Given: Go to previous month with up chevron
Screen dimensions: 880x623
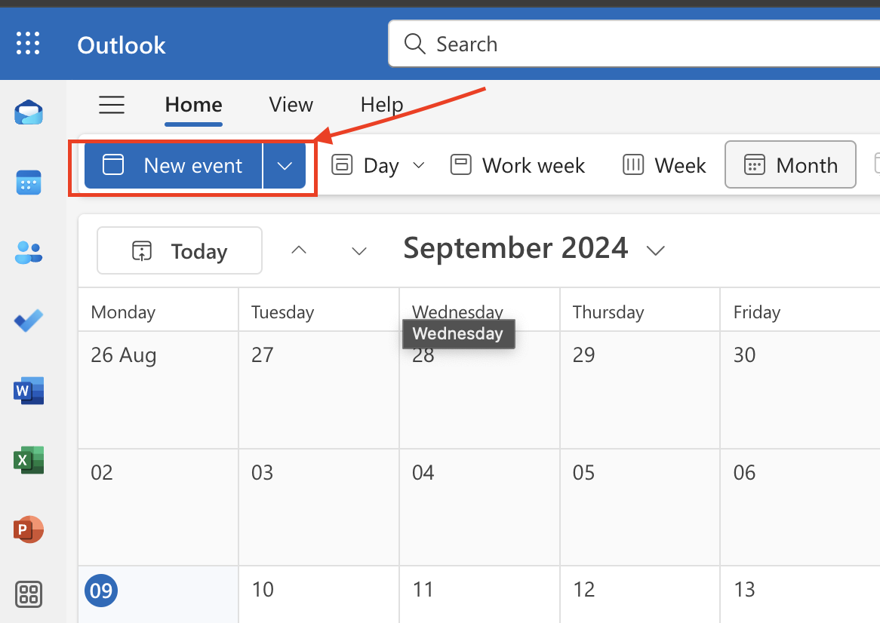Looking at the screenshot, I should tap(299, 250).
